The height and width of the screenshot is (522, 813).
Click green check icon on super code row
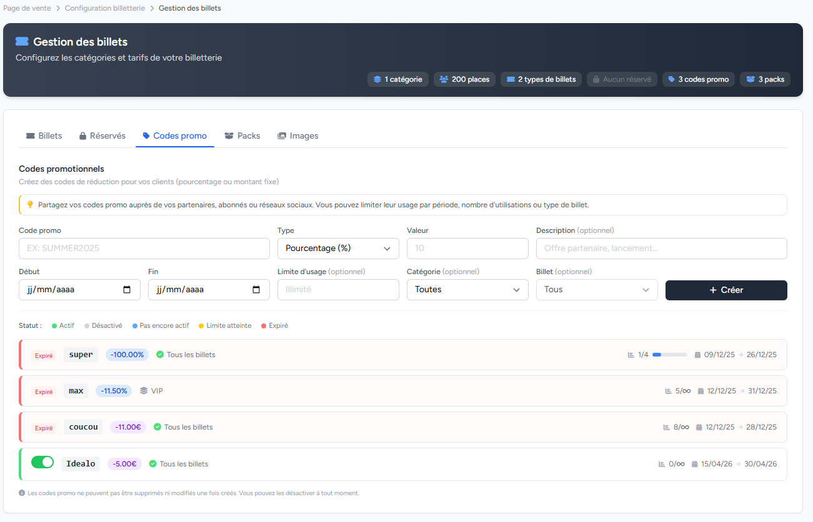pyautogui.click(x=160, y=355)
